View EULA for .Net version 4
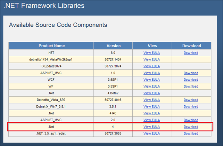 pos(151,127)
